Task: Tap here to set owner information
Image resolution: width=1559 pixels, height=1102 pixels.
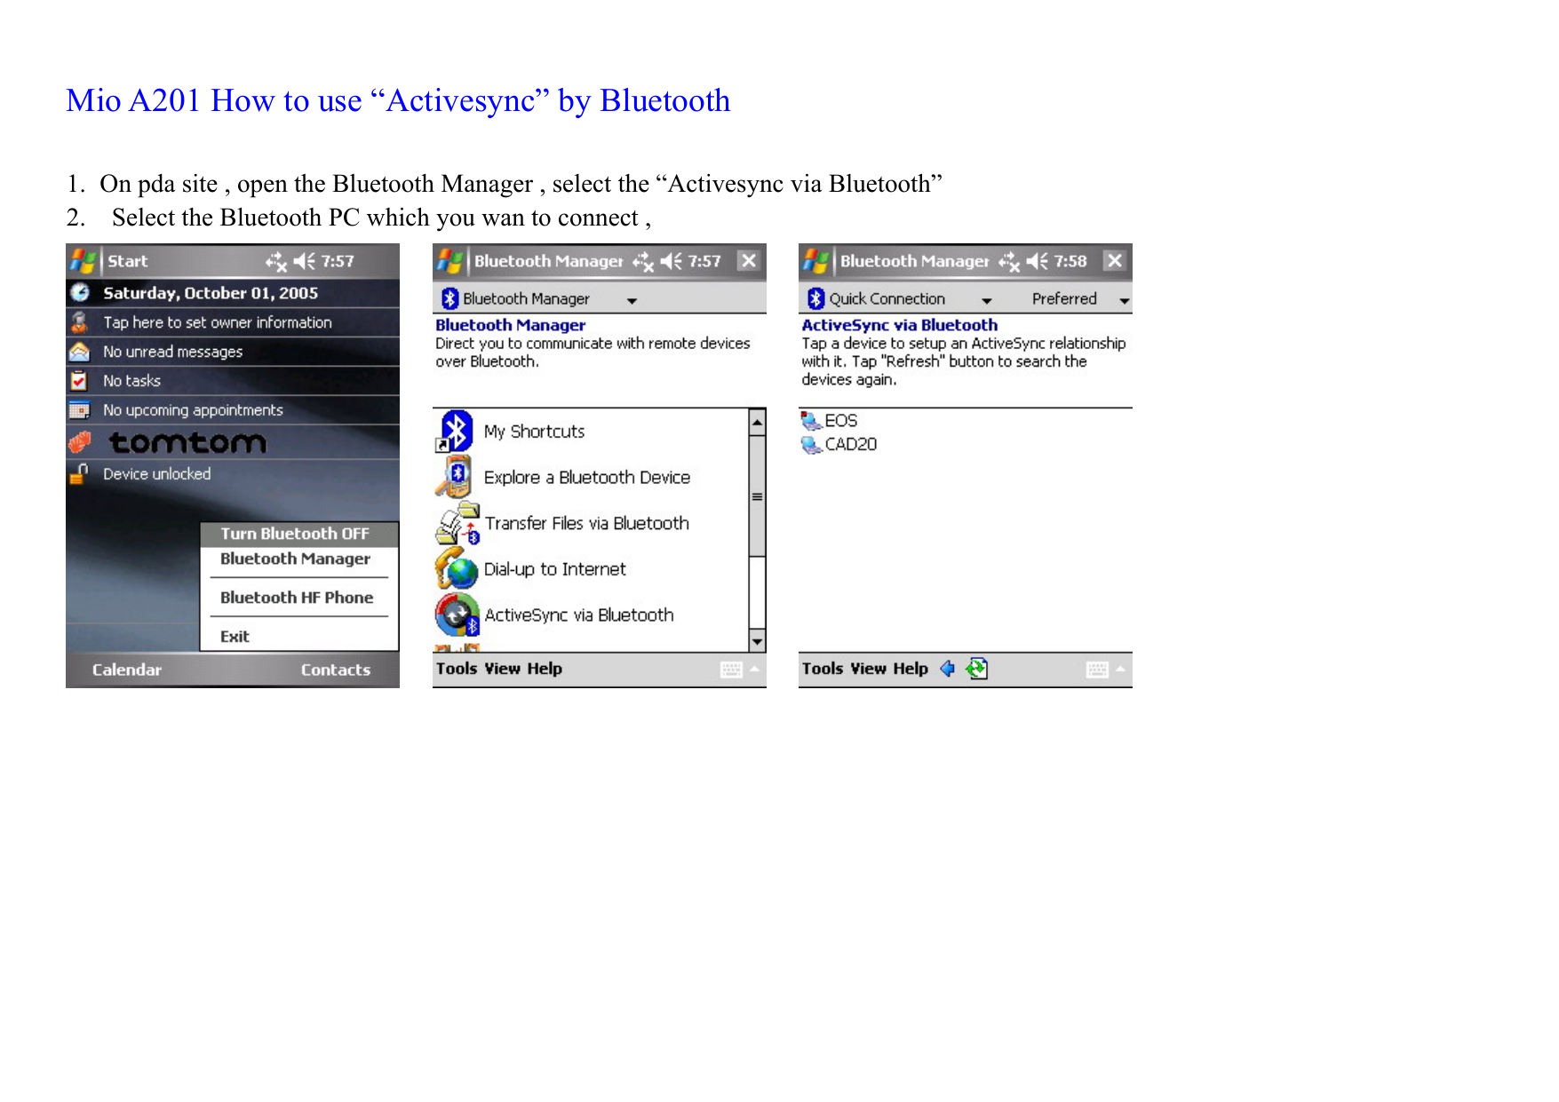Action: (x=218, y=322)
